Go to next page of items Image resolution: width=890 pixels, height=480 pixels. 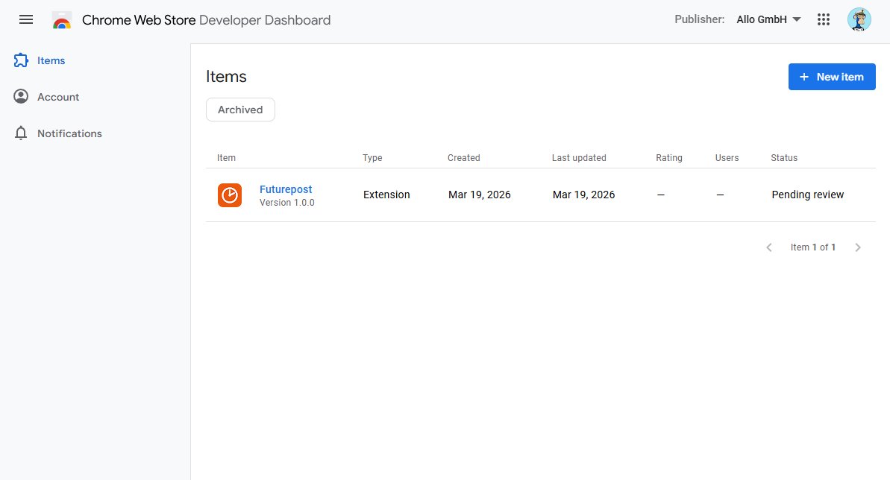[858, 247]
